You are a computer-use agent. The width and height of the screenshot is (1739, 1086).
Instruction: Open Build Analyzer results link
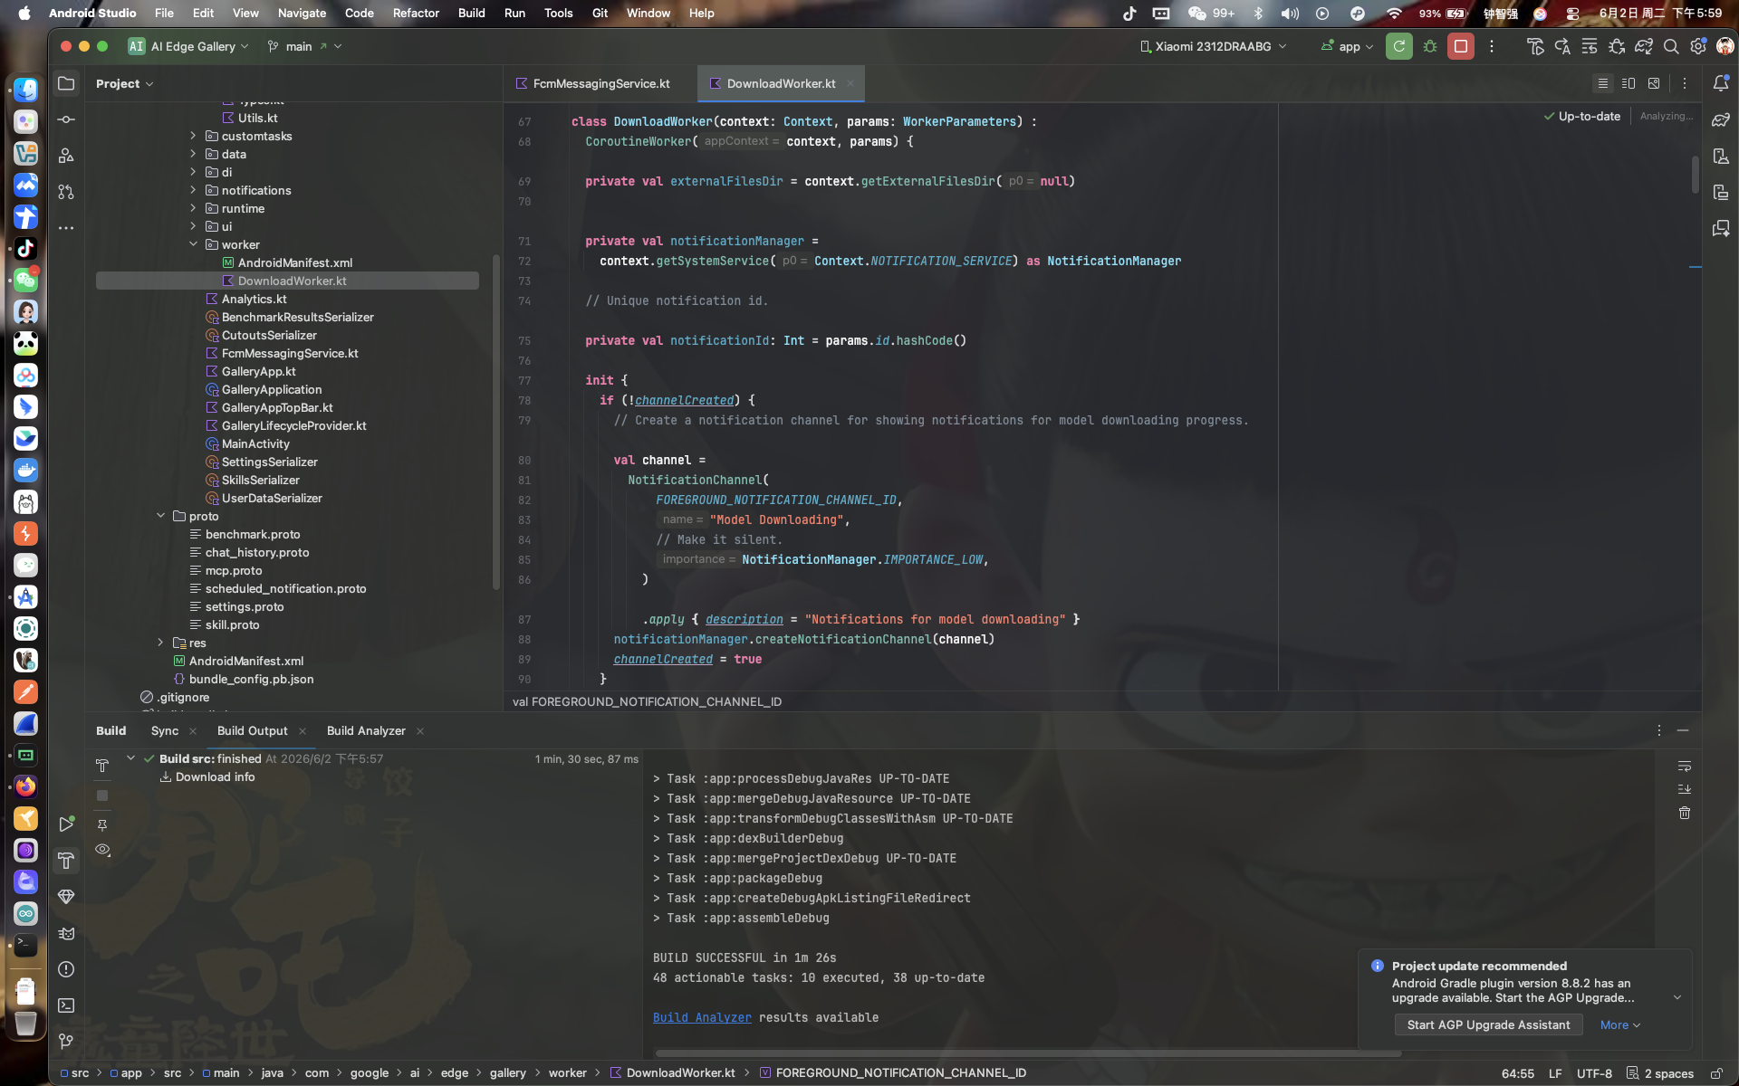pyautogui.click(x=702, y=1017)
